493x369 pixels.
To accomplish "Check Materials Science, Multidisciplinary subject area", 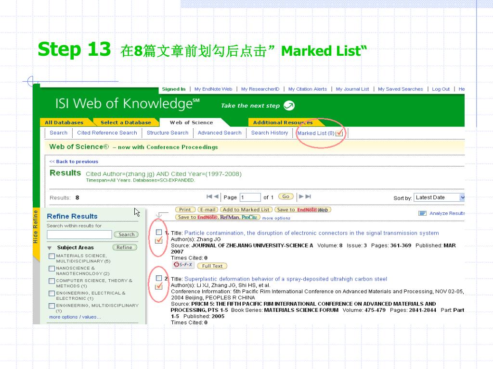I will pyautogui.click(x=52, y=257).
